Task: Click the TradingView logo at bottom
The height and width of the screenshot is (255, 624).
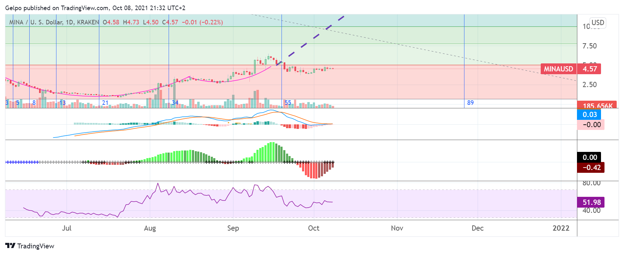Action: [x=30, y=246]
